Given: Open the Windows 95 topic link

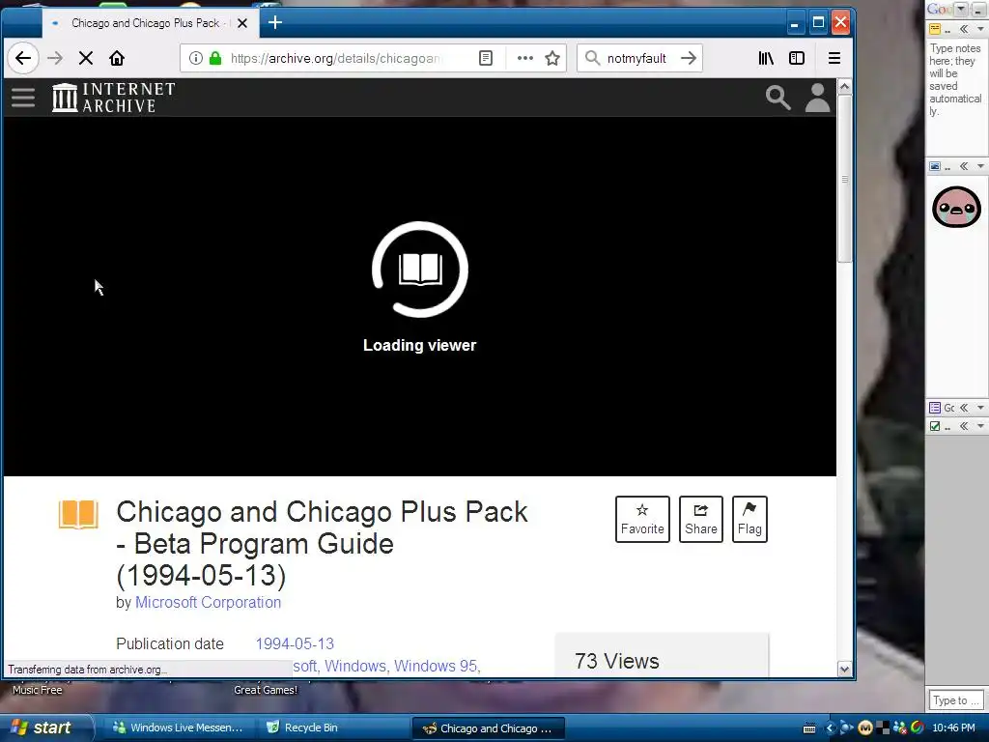Looking at the screenshot, I should click(437, 667).
